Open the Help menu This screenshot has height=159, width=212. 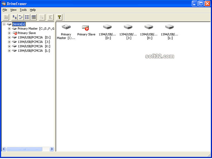point(33,10)
